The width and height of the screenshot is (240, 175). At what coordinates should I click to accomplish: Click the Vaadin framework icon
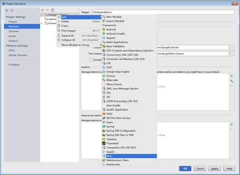tap(104, 152)
